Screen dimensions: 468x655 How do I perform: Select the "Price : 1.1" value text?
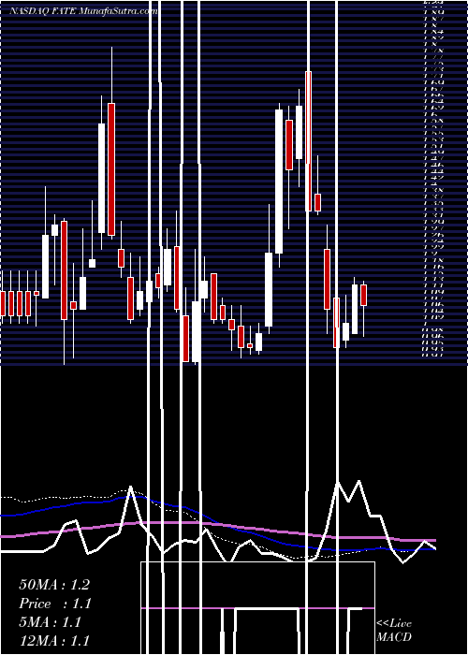click(x=55, y=604)
